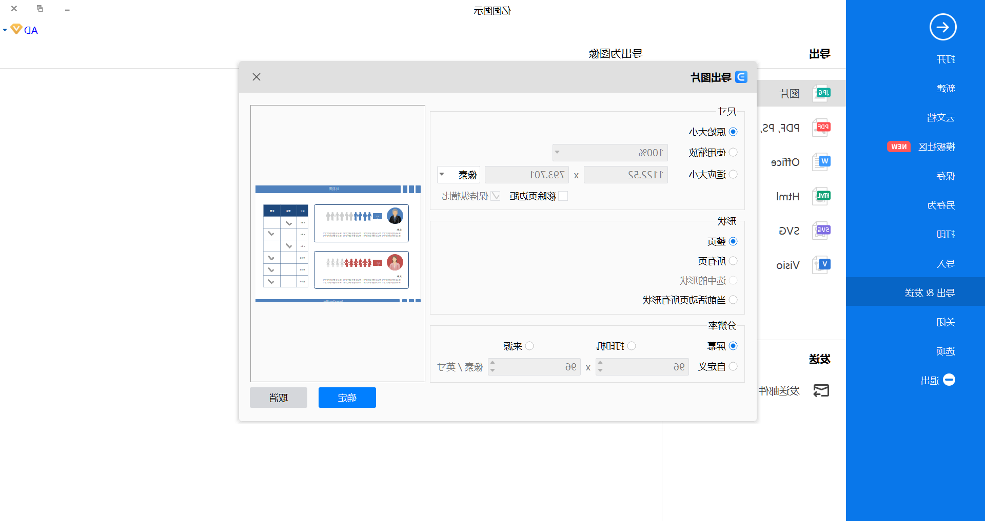
Task: Click the 退出 minus circle icon
Action: (x=949, y=380)
